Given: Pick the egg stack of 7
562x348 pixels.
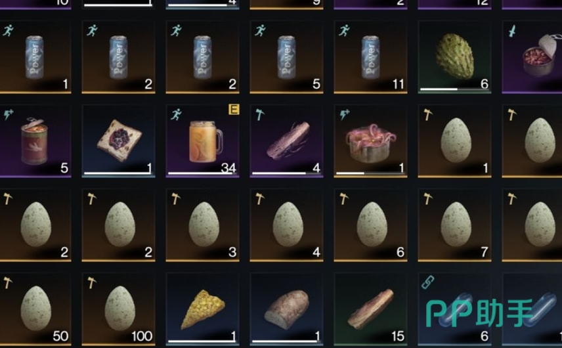Looking at the screenshot, I should (454, 225).
